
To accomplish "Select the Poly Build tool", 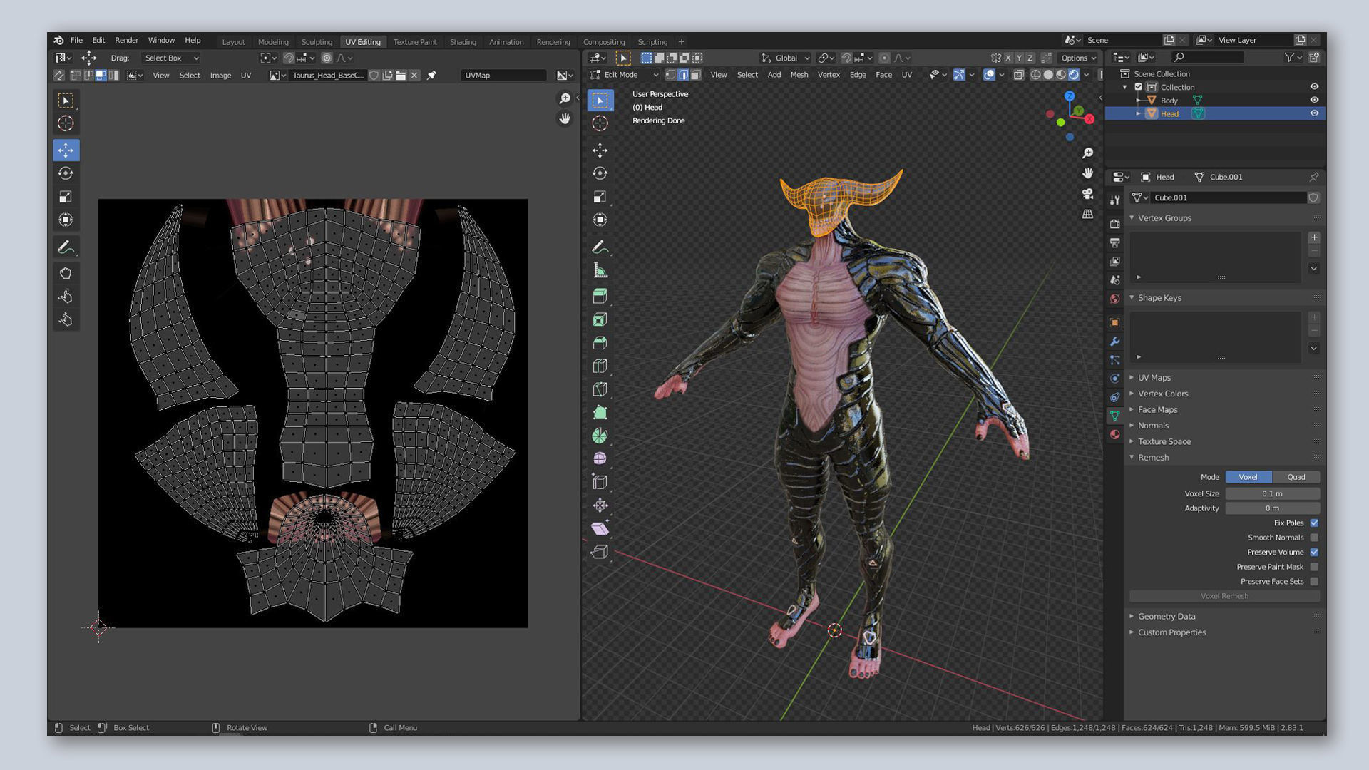I will click(600, 412).
